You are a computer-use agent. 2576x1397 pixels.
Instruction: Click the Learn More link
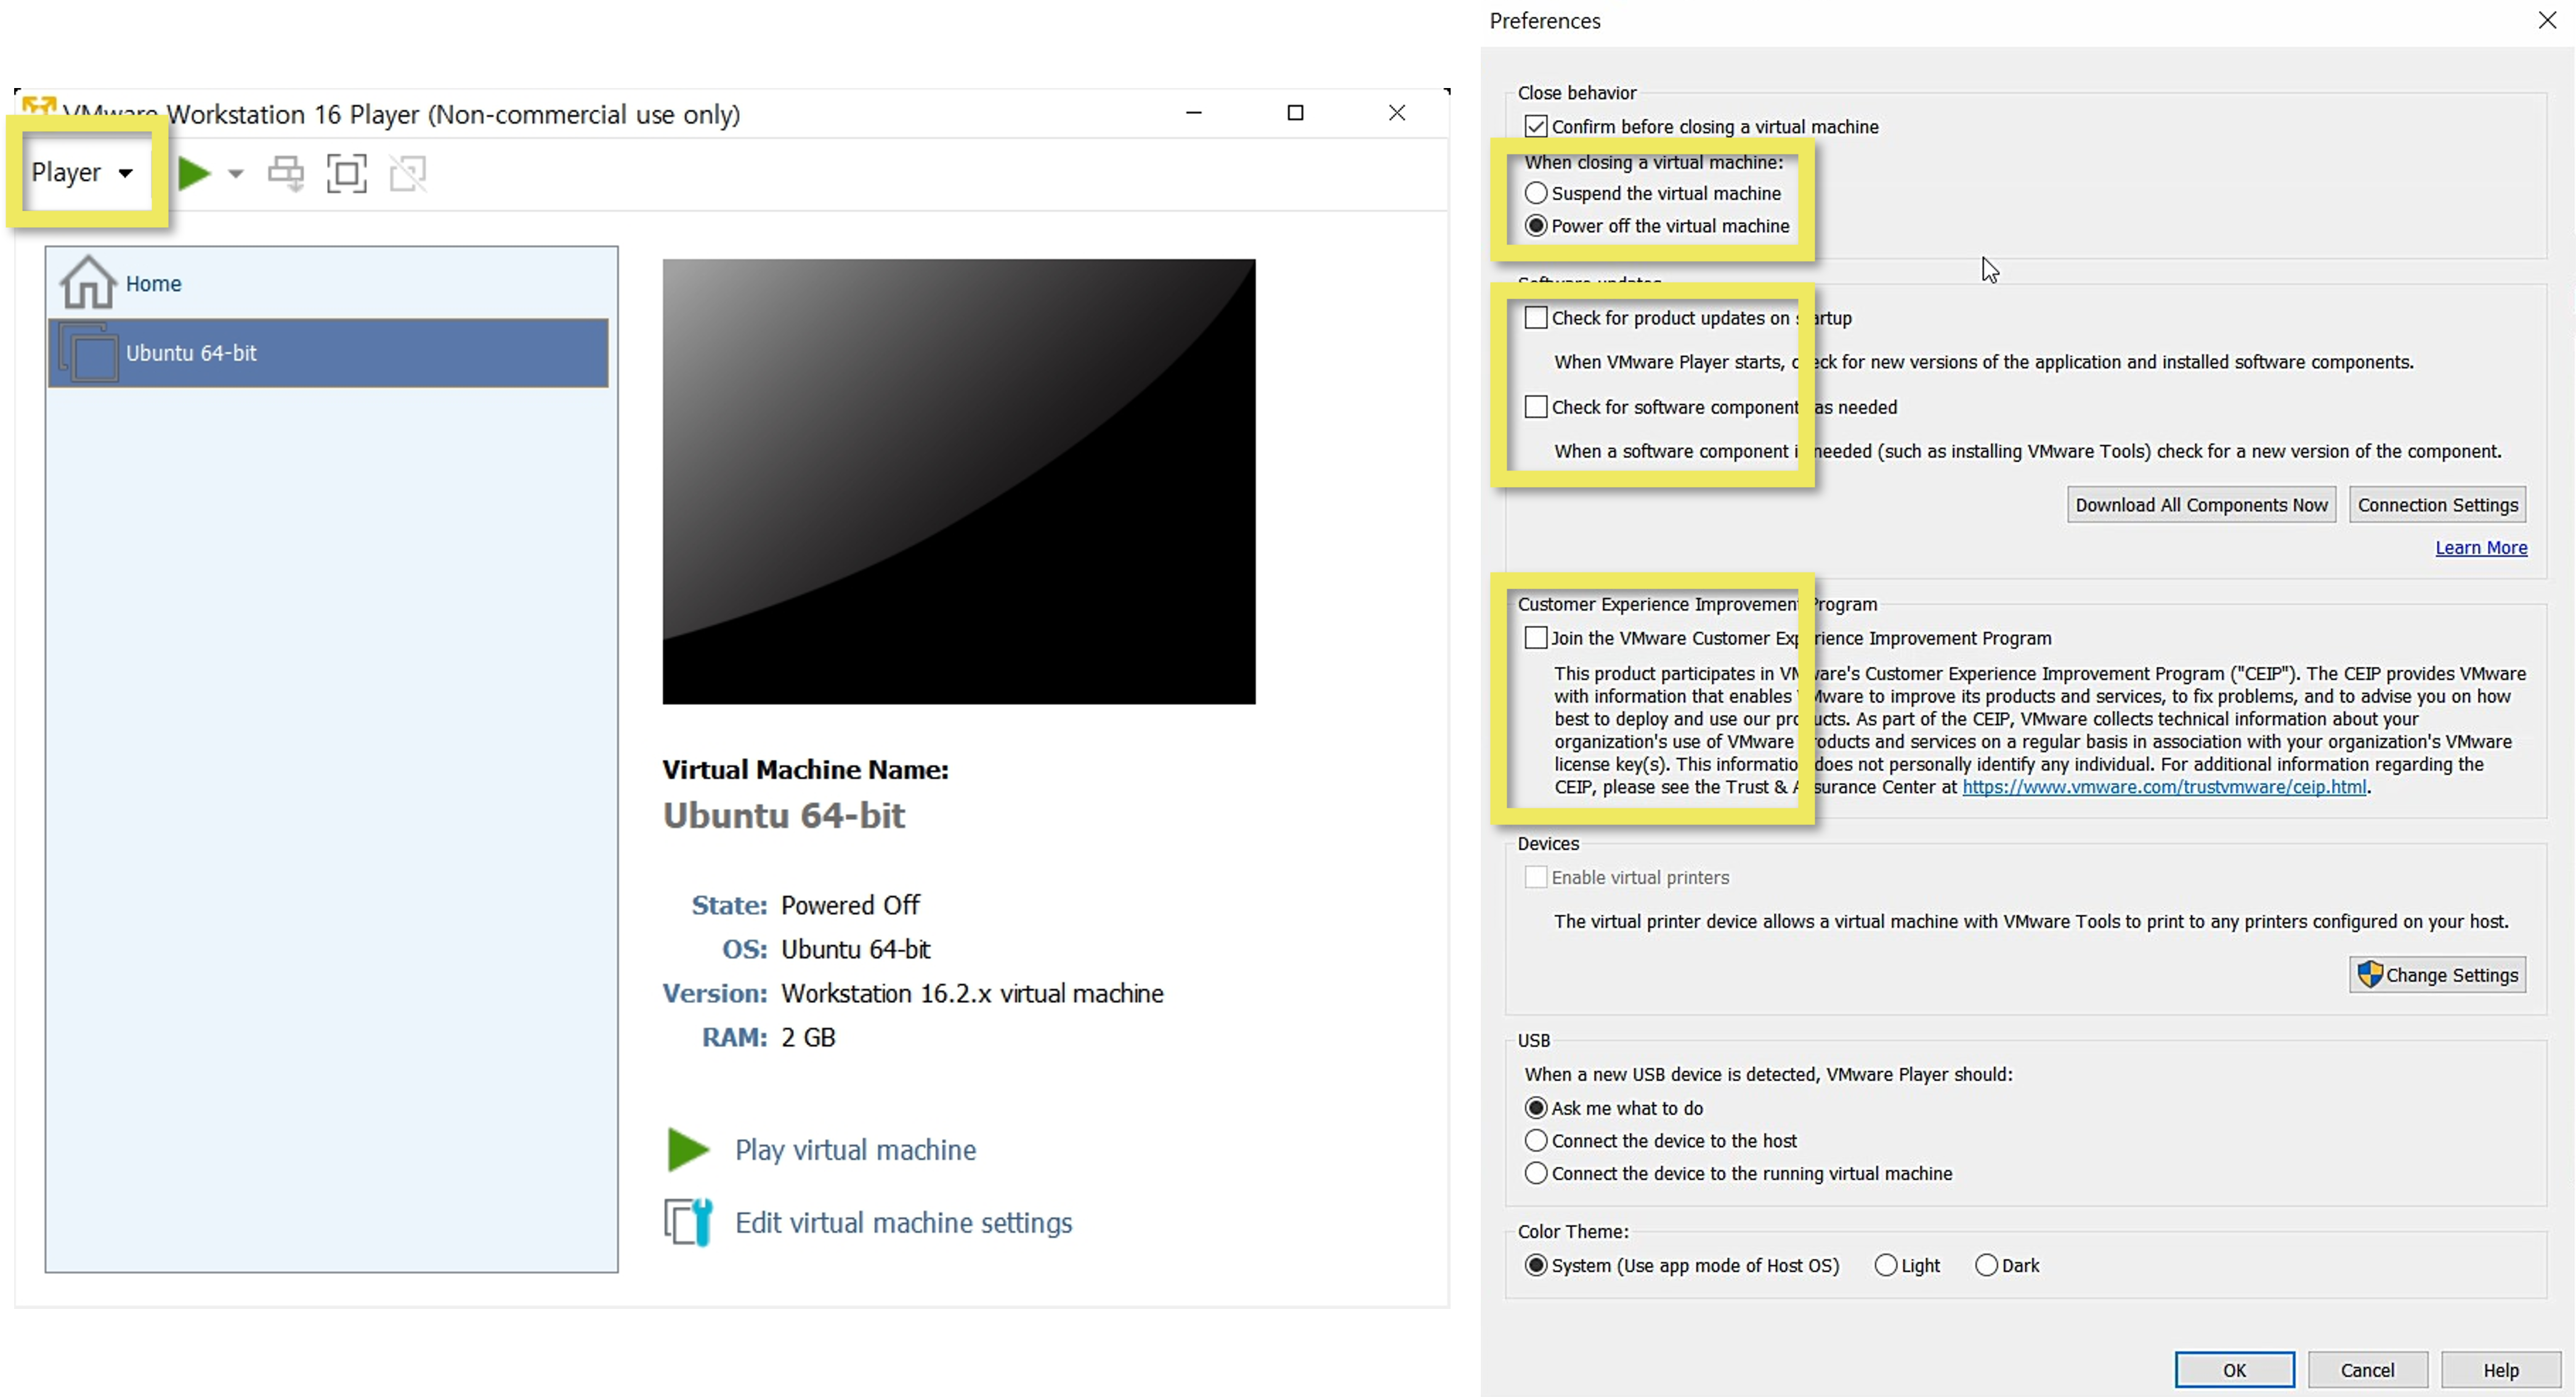[2480, 547]
